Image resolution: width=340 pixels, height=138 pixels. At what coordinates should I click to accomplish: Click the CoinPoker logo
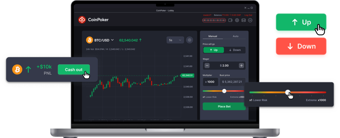coord(93,20)
